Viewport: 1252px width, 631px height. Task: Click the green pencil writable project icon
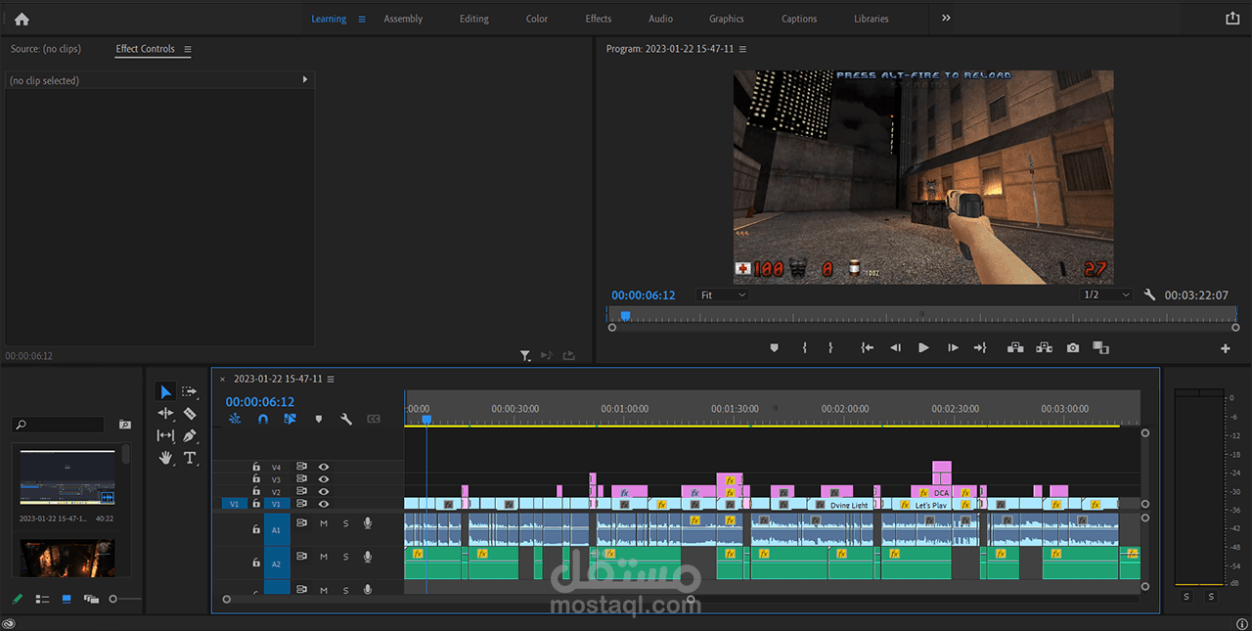[18, 598]
